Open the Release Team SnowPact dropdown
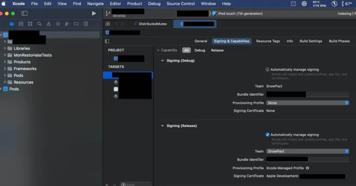This screenshot has width=356, height=186. click(307, 151)
